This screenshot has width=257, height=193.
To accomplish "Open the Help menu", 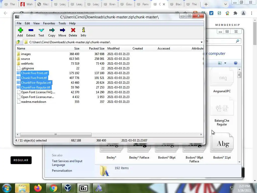I will point(72,23).
